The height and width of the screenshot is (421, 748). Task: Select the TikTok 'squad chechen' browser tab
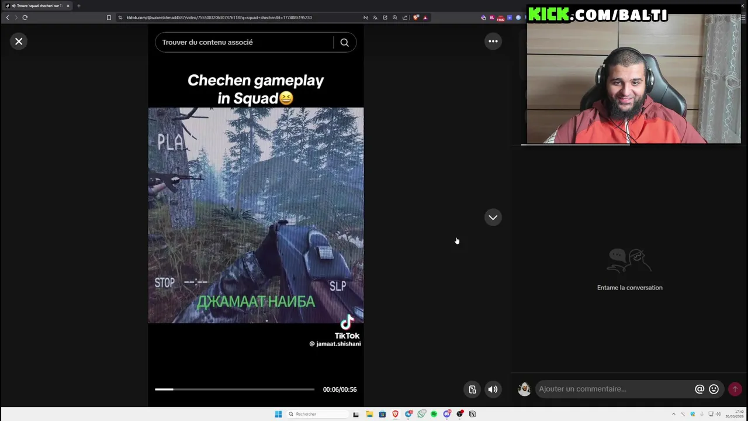pos(36,6)
